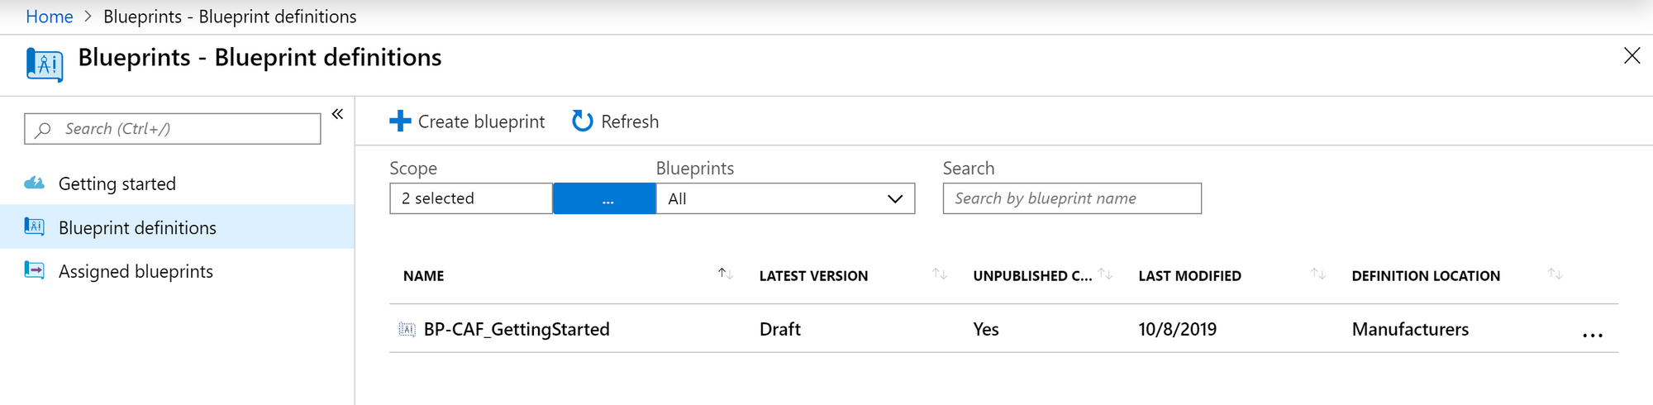Sort by the Latest Version column arrows
The image size is (1653, 405).
click(x=940, y=274)
